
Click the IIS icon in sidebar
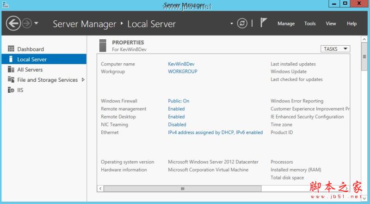(11, 90)
